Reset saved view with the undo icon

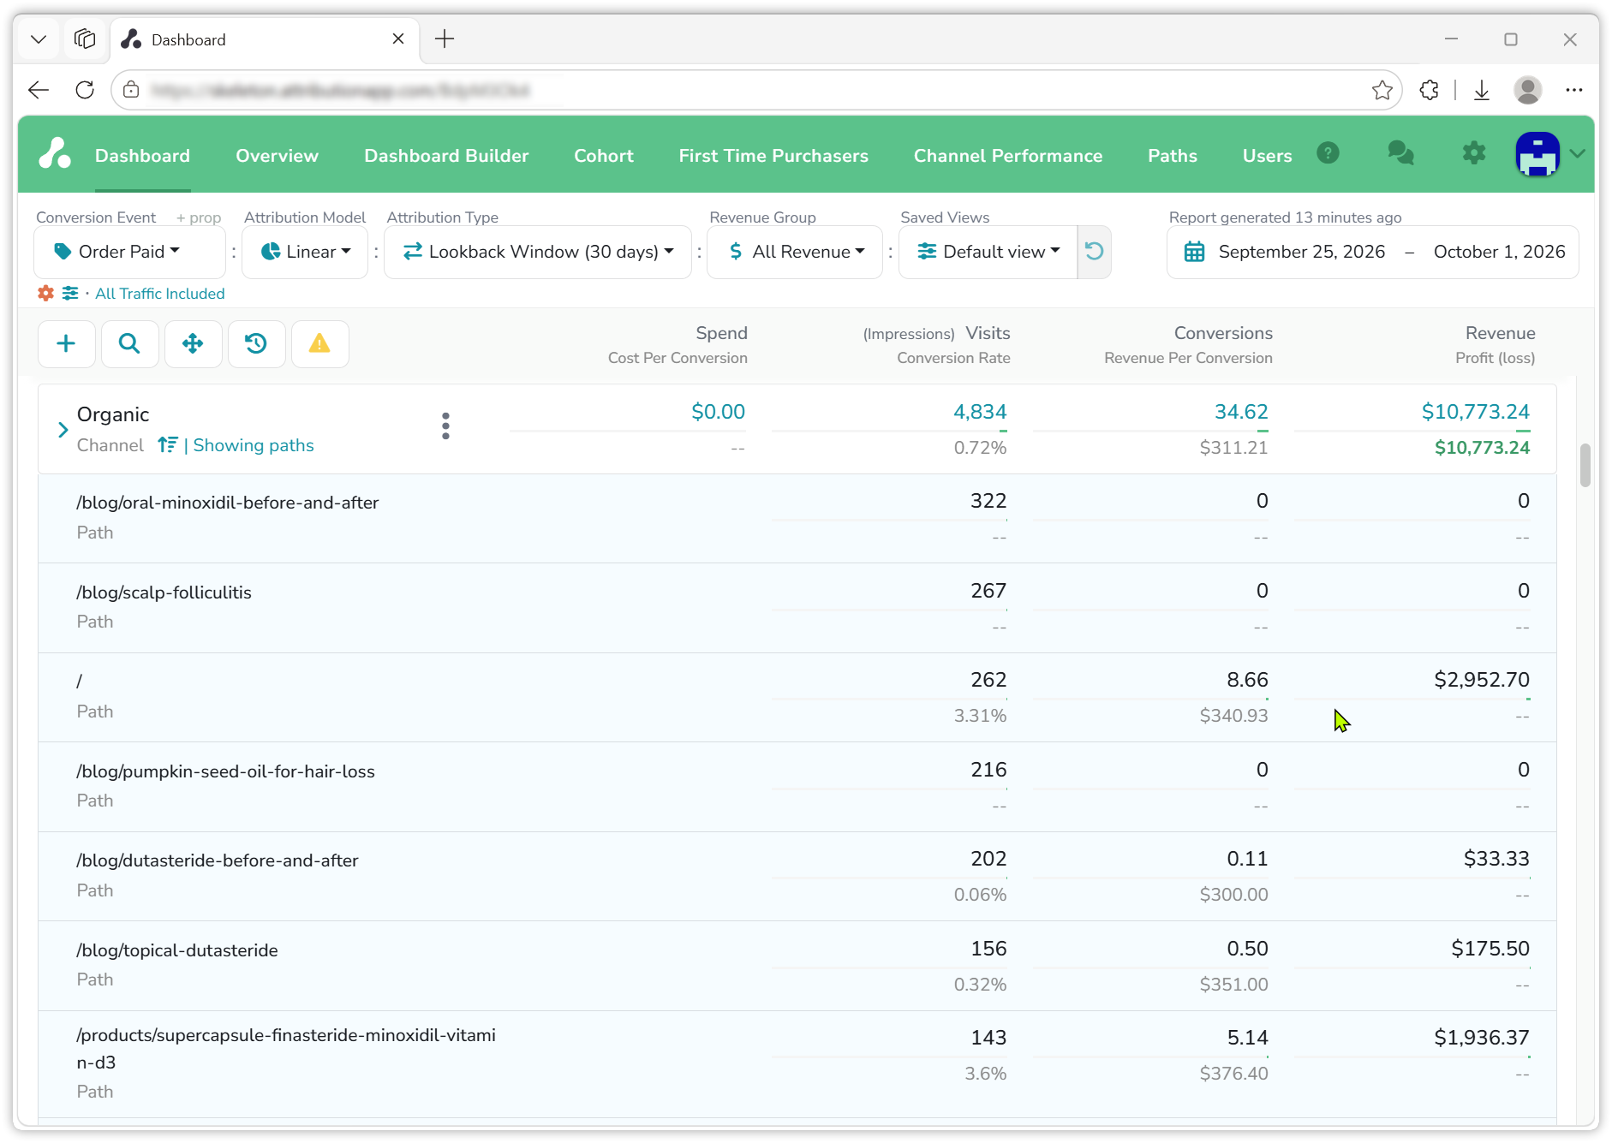tap(1094, 252)
